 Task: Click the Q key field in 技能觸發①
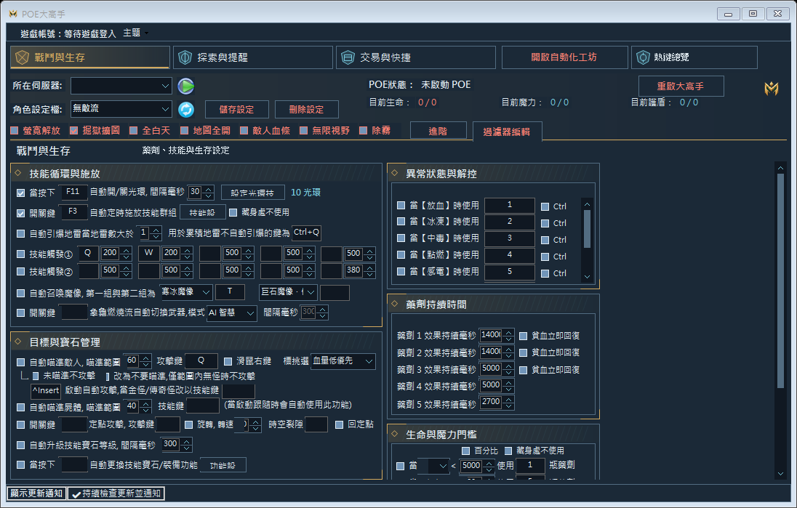(x=88, y=253)
